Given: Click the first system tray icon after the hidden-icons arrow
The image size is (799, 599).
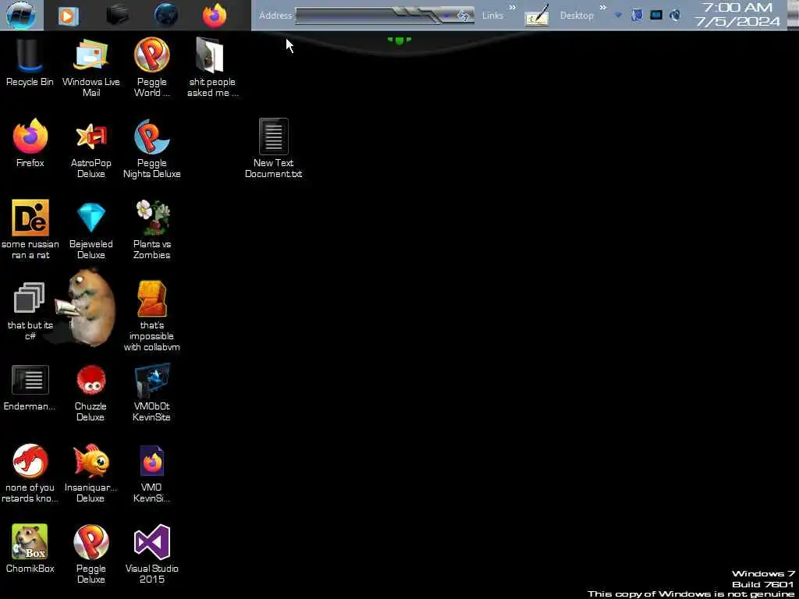Looking at the screenshot, I should [637, 15].
